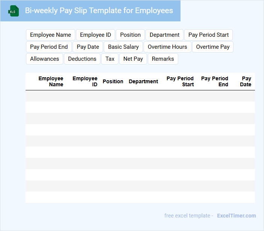Click the 'Position' table column header
Screen dimensions: 264x231
click(x=113, y=81)
